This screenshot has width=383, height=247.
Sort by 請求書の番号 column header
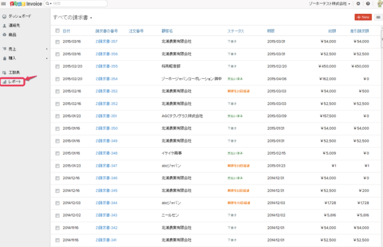tap(107, 31)
